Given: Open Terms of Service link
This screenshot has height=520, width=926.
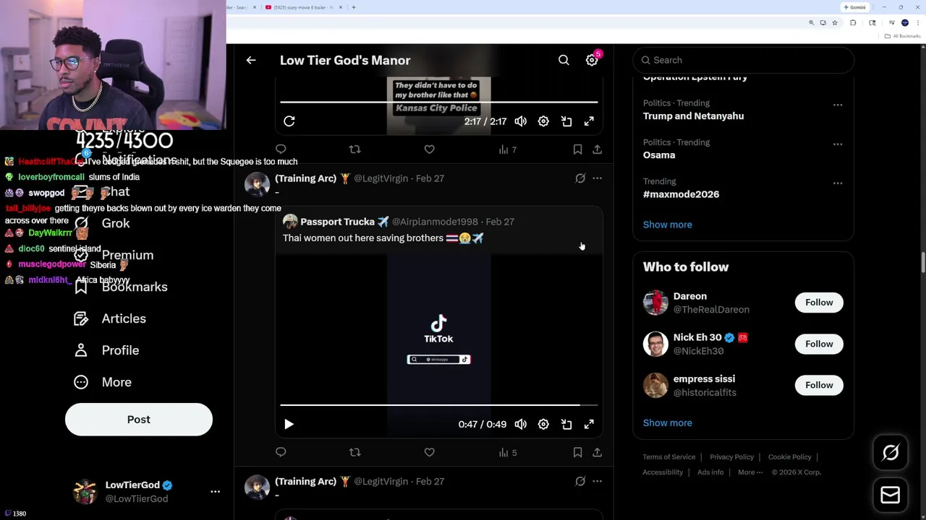Looking at the screenshot, I should pos(669,457).
